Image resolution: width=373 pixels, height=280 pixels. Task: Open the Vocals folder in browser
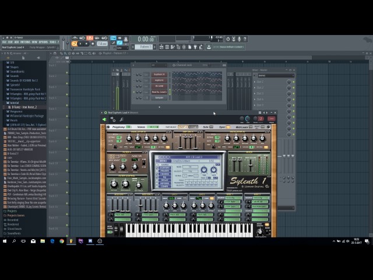click(13, 120)
